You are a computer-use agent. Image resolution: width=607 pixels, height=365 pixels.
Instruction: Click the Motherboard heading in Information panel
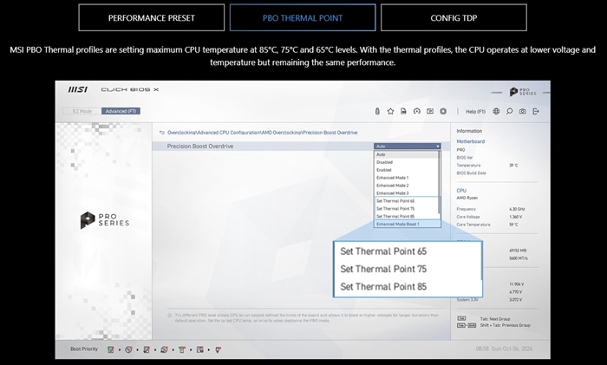pyautogui.click(x=470, y=141)
